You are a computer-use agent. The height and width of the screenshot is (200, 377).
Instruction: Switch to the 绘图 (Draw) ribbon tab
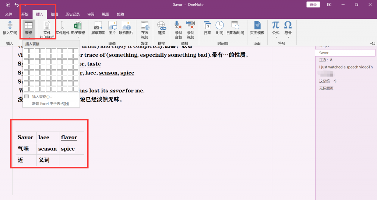54,14
